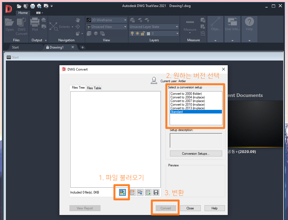Open a new drawing tab with plus button
288x220 pixels.
pyautogui.click(x=83, y=47)
